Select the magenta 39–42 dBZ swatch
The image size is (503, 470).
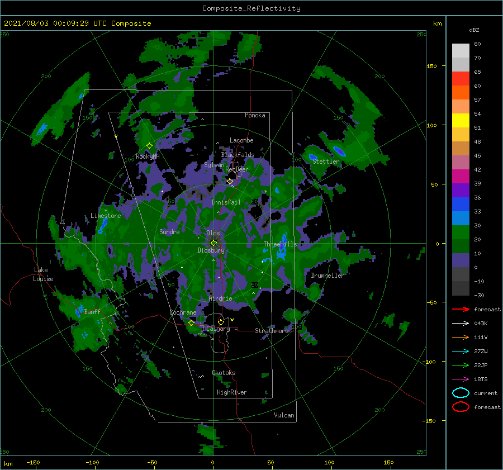coord(461,177)
